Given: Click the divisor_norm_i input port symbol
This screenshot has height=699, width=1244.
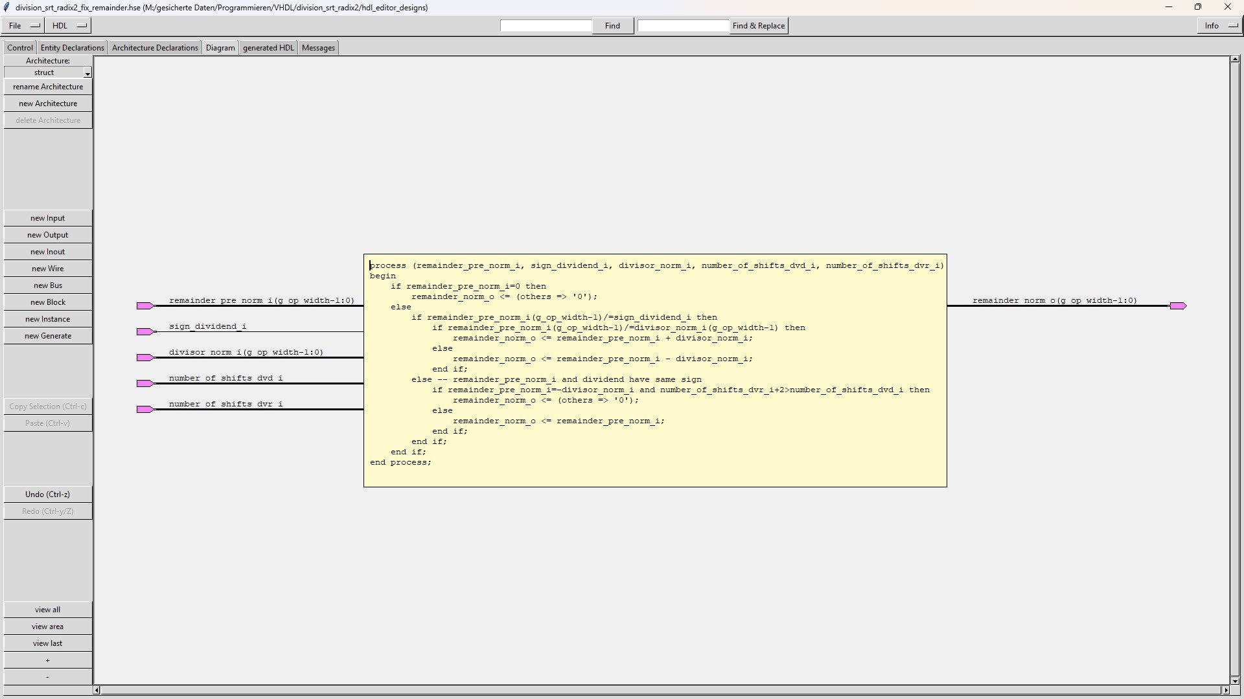Looking at the screenshot, I should click(144, 357).
